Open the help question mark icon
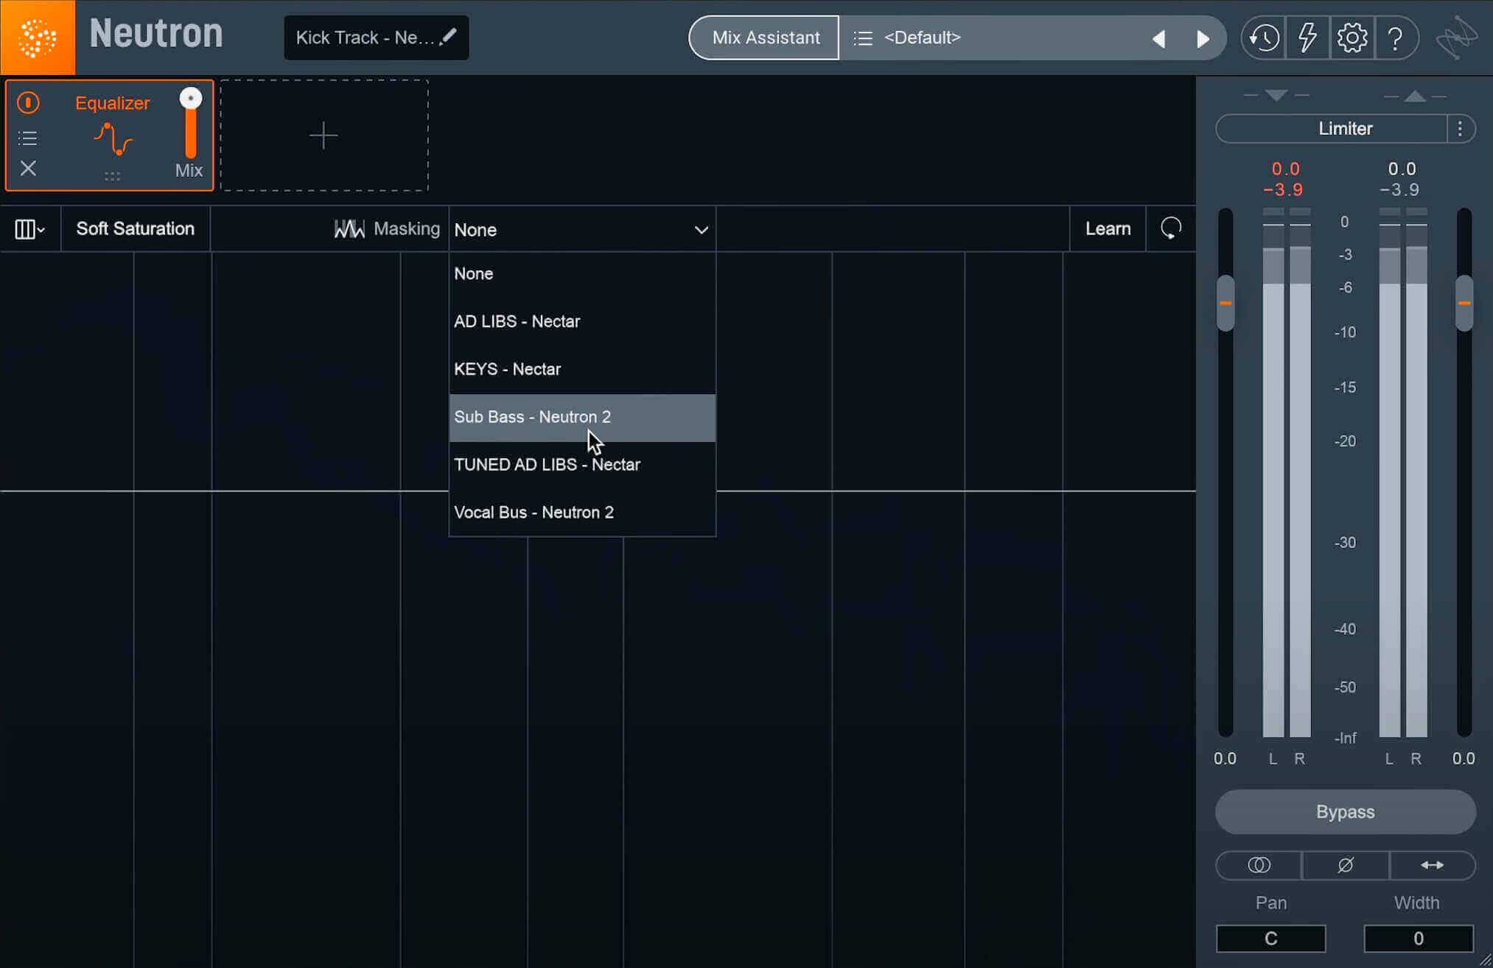This screenshot has width=1493, height=968. (1394, 38)
